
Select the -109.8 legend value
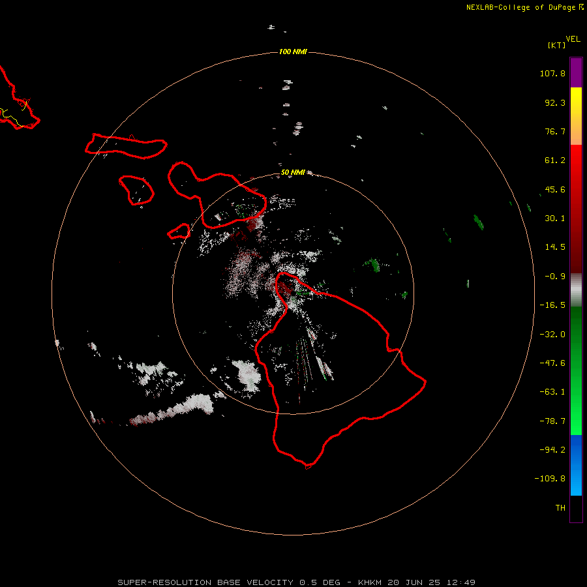[x=550, y=479]
